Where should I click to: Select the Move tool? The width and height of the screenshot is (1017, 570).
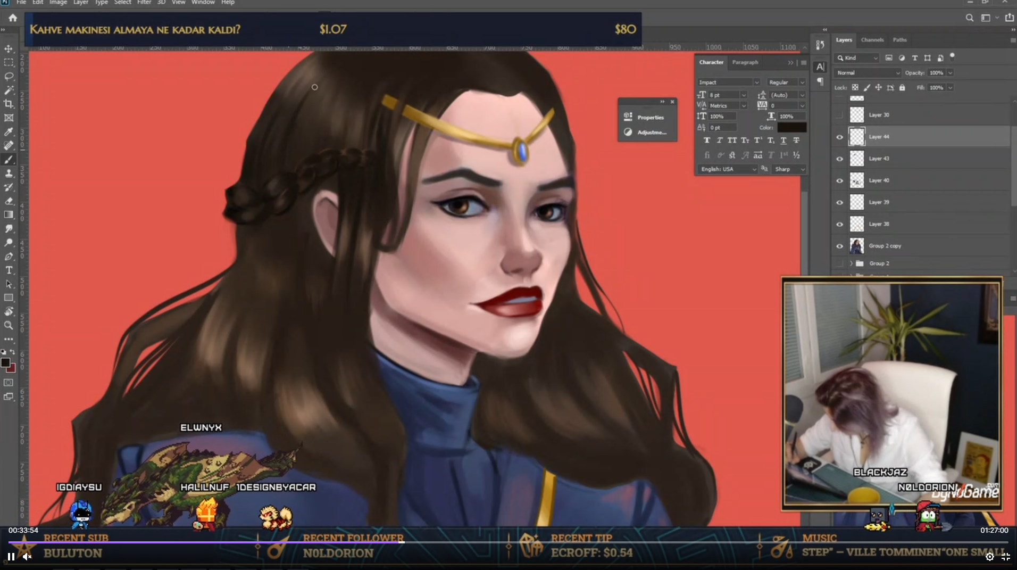(9, 49)
